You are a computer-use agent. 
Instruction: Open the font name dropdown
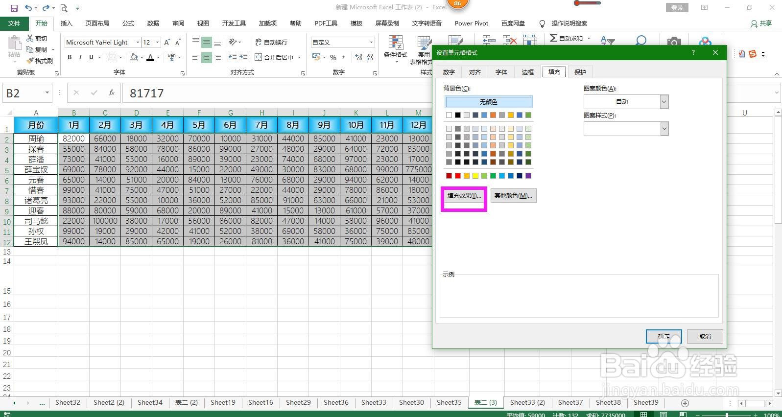click(x=138, y=43)
